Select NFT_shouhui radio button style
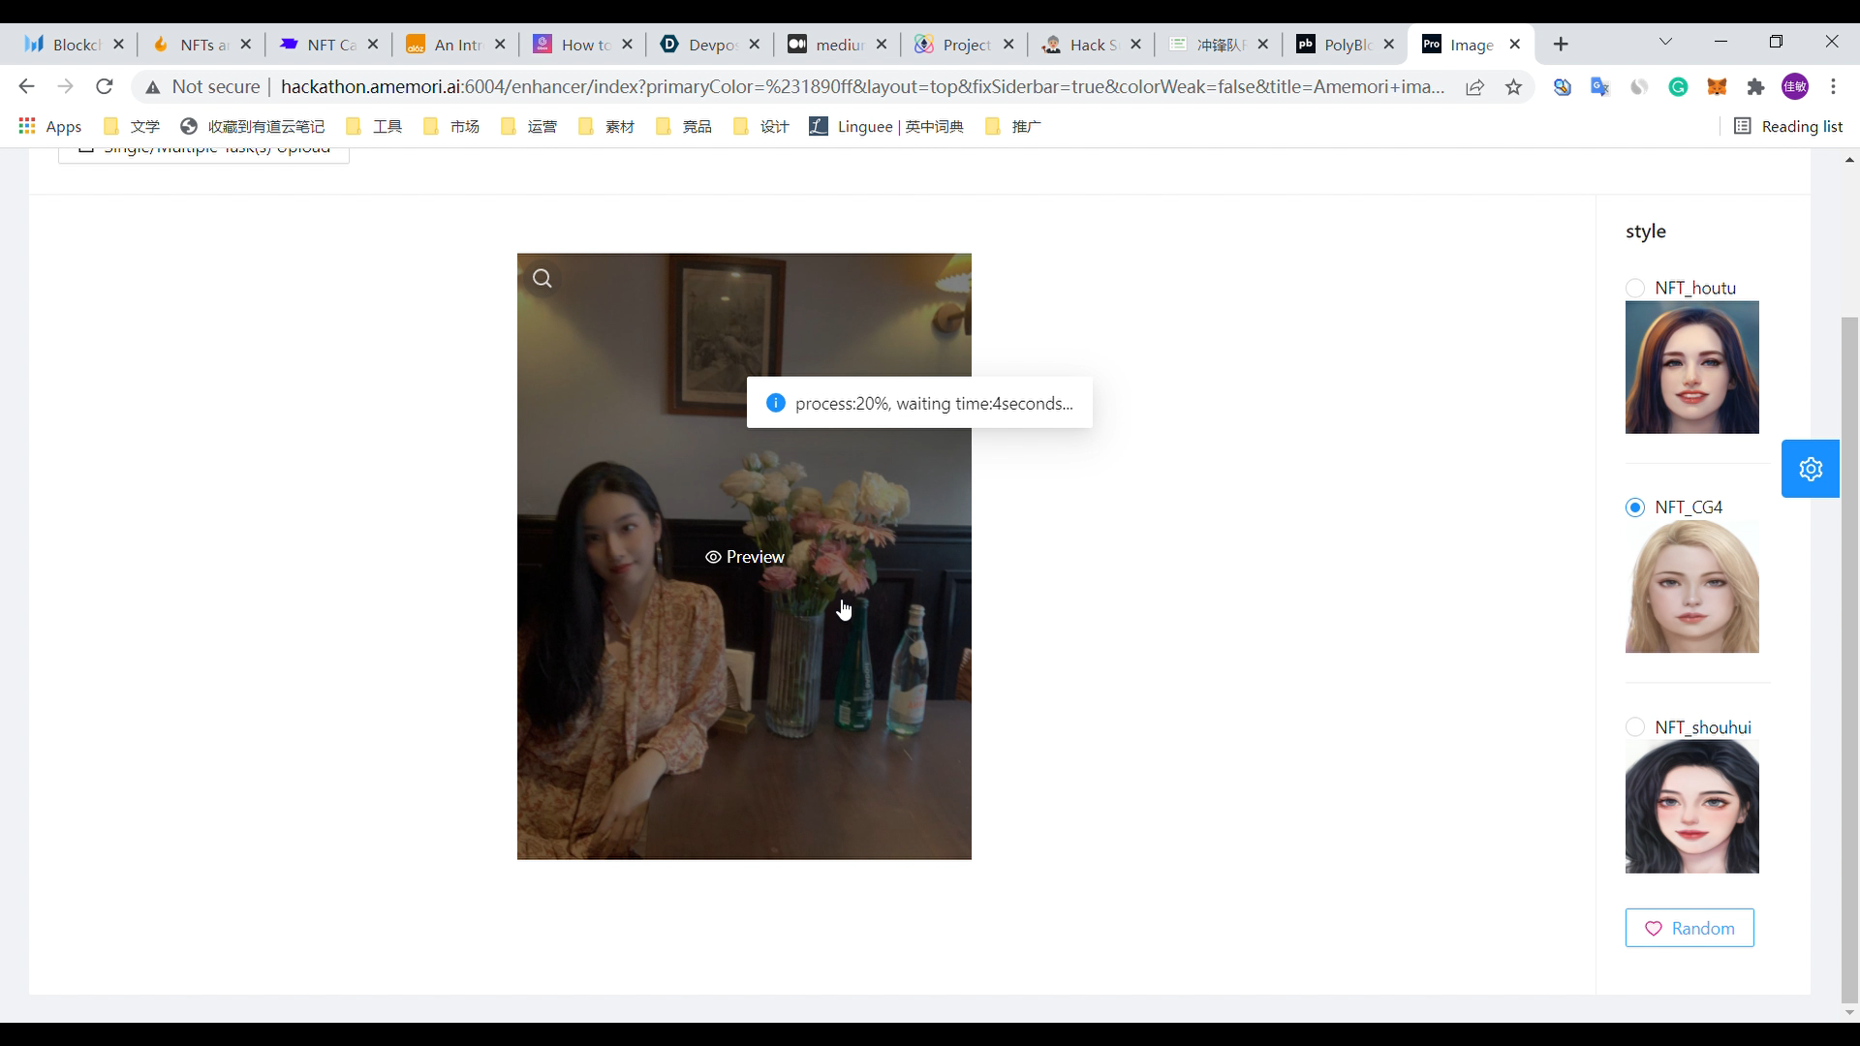The height and width of the screenshot is (1046, 1860). 1635,728
